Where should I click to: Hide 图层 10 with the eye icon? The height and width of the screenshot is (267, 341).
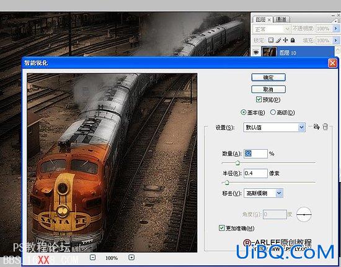(256, 52)
